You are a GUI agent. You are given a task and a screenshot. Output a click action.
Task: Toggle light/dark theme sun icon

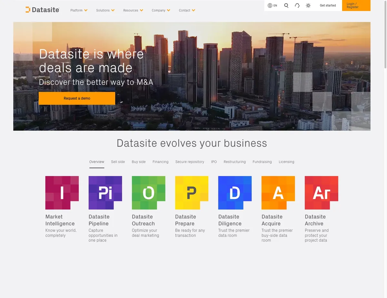point(308,5)
